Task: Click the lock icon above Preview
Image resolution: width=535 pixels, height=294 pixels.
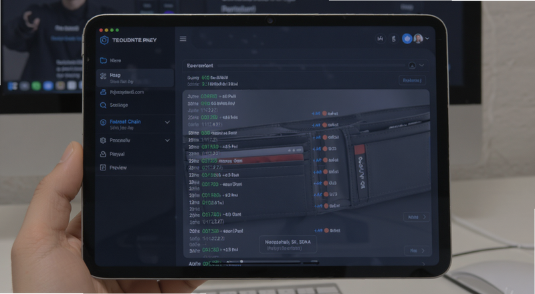Action: tap(103, 154)
